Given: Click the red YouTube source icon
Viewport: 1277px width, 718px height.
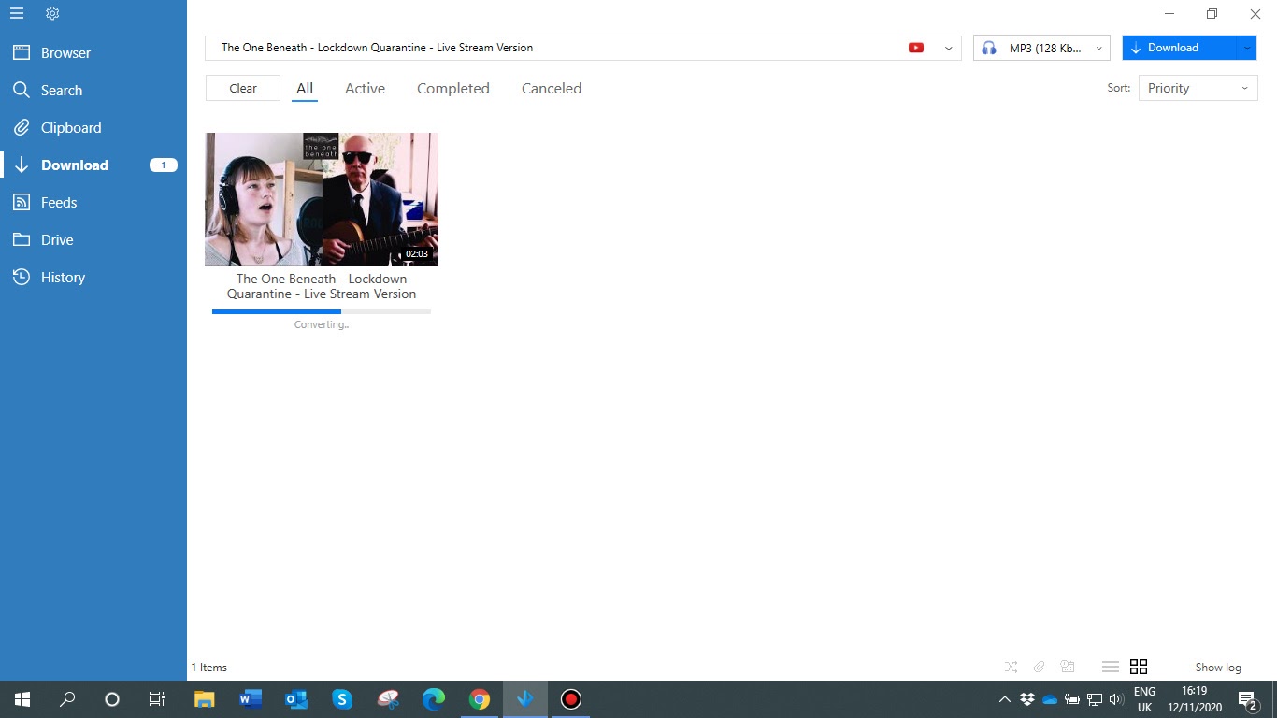Looking at the screenshot, I should [x=916, y=48].
